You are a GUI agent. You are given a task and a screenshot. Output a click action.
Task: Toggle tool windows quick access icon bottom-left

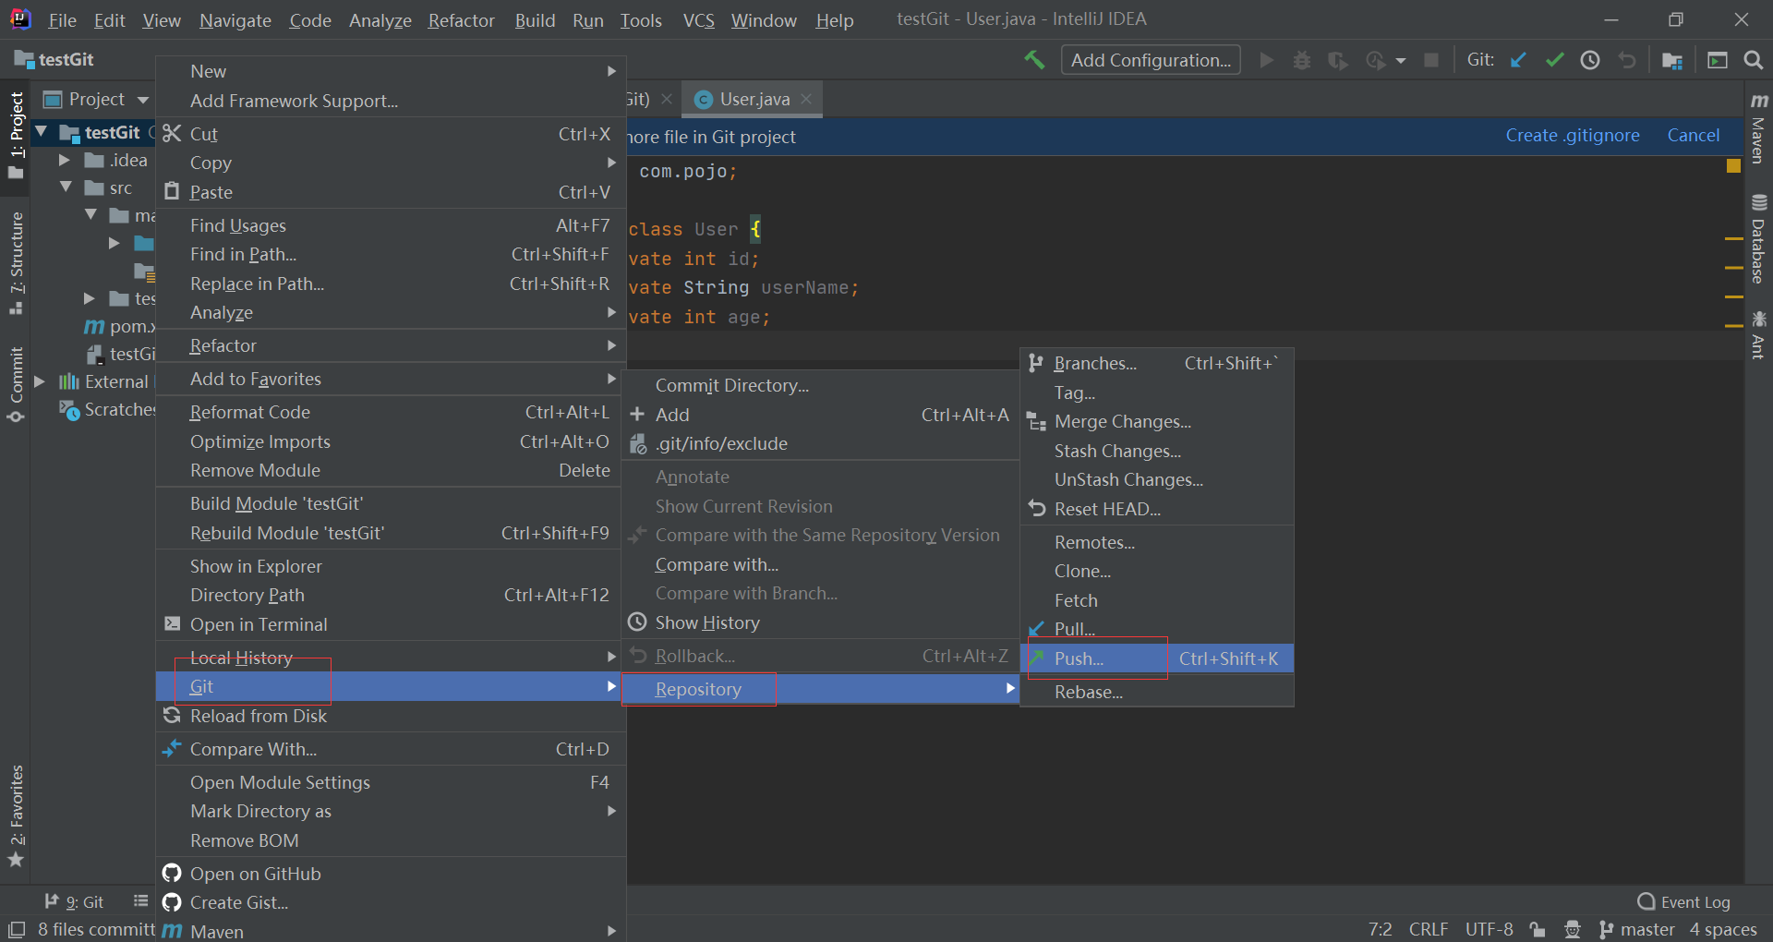click(x=17, y=929)
